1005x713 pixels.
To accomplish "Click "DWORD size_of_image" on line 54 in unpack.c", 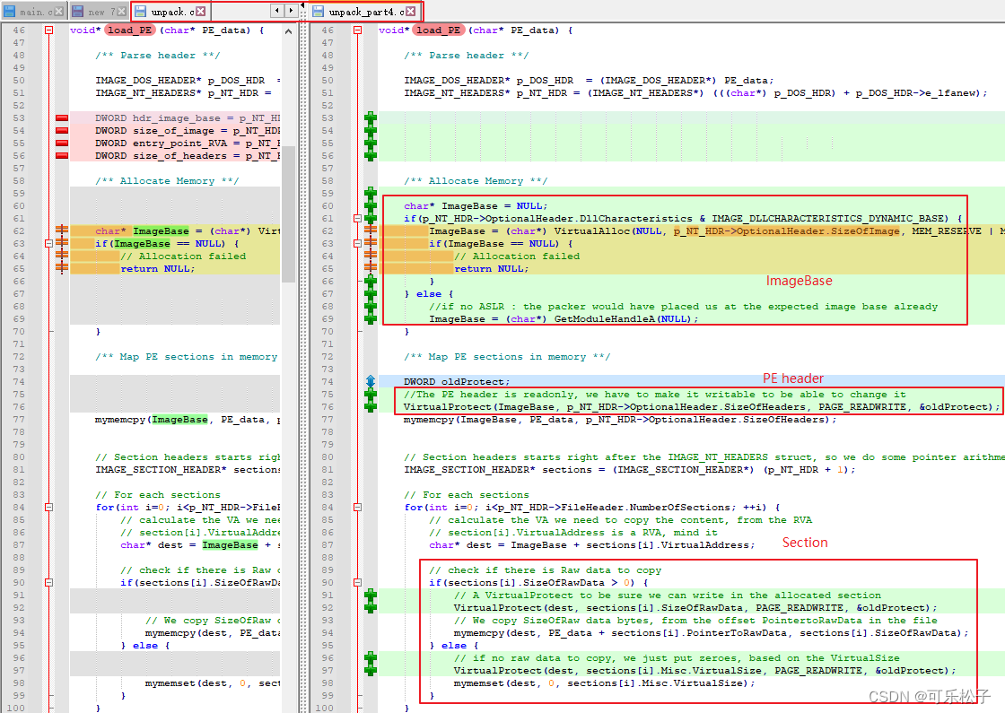I will pyautogui.click(x=154, y=131).
